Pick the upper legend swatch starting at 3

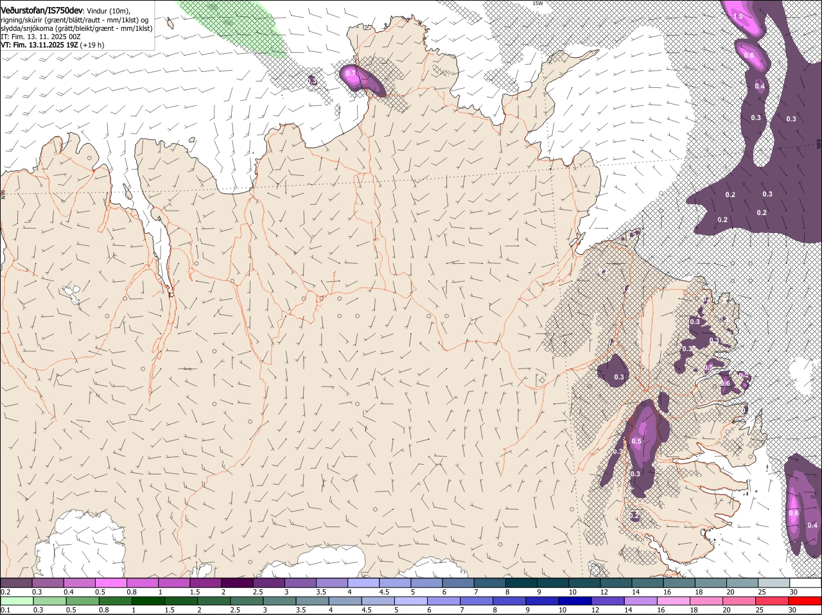coord(300,583)
